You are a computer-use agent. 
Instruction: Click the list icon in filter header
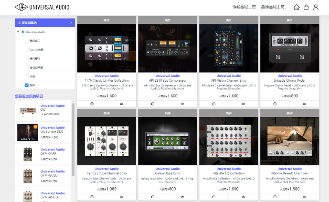point(19,22)
